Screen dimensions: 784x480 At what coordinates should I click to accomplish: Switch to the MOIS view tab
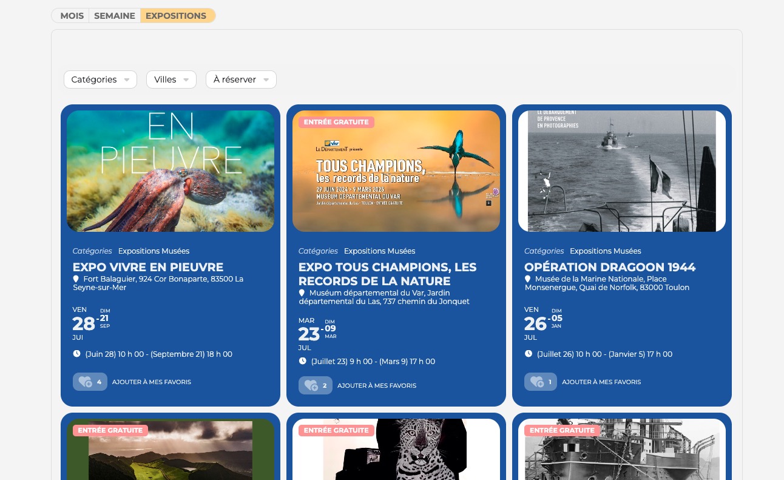[x=72, y=16]
